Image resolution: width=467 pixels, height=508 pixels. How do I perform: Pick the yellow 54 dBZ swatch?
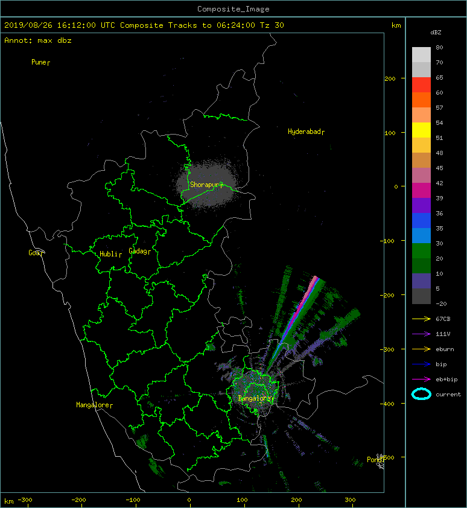(x=421, y=130)
